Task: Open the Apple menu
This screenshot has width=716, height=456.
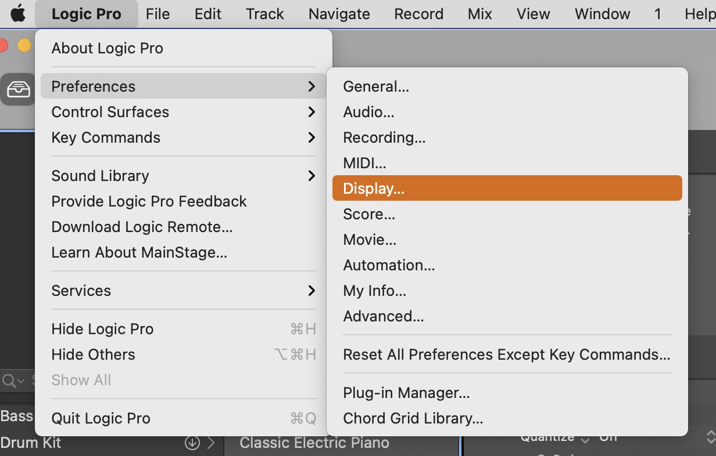Action: coord(18,13)
